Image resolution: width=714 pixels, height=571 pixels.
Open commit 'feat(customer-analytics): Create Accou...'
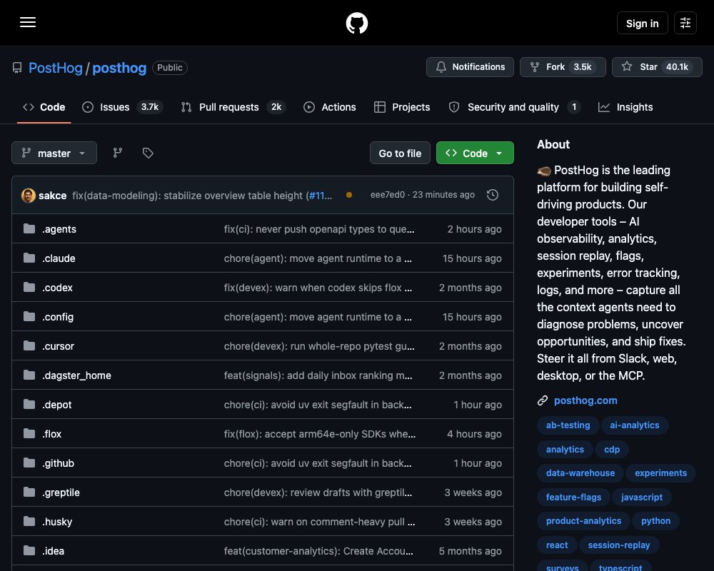coord(318,551)
